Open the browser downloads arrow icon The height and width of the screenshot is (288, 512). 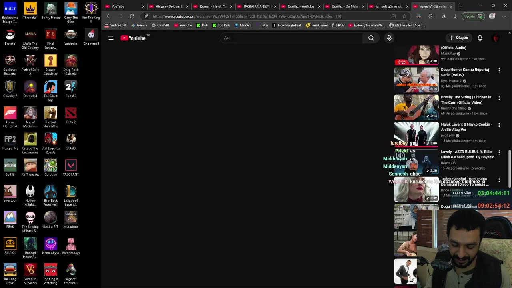pos(455,16)
